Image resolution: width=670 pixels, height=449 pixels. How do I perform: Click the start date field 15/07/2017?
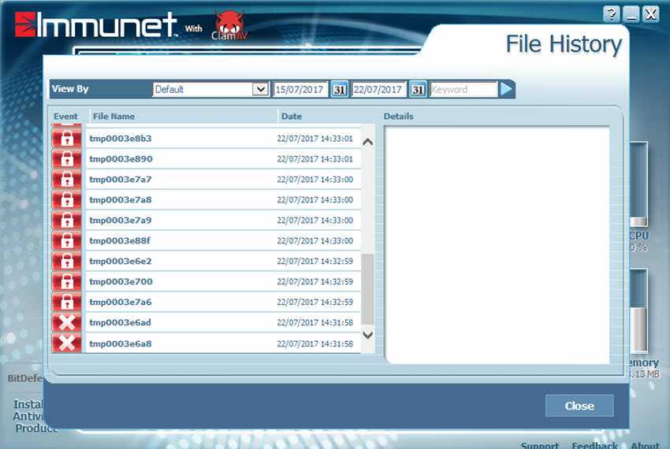coord(300,90)
